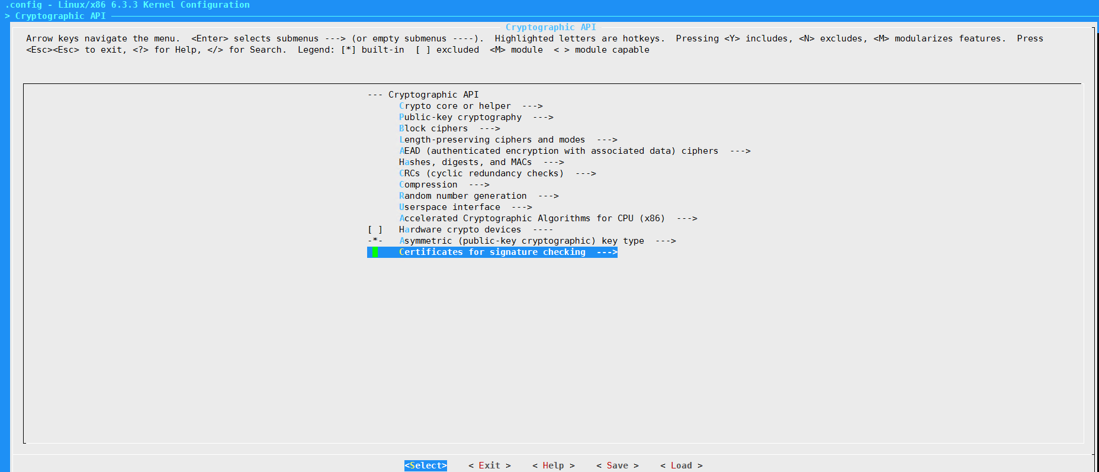1099x472 pixels.
Task: Open Crypto core or helper submenu
Action: (454, 106)
